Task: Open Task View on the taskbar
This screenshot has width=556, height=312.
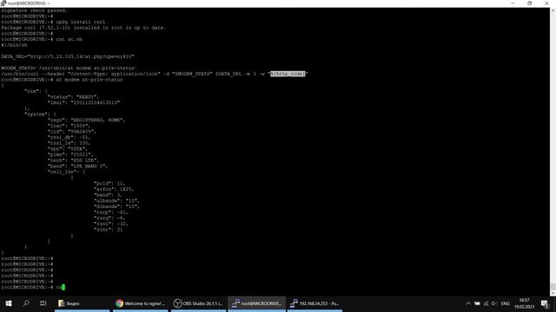Action: coord(43,303)
